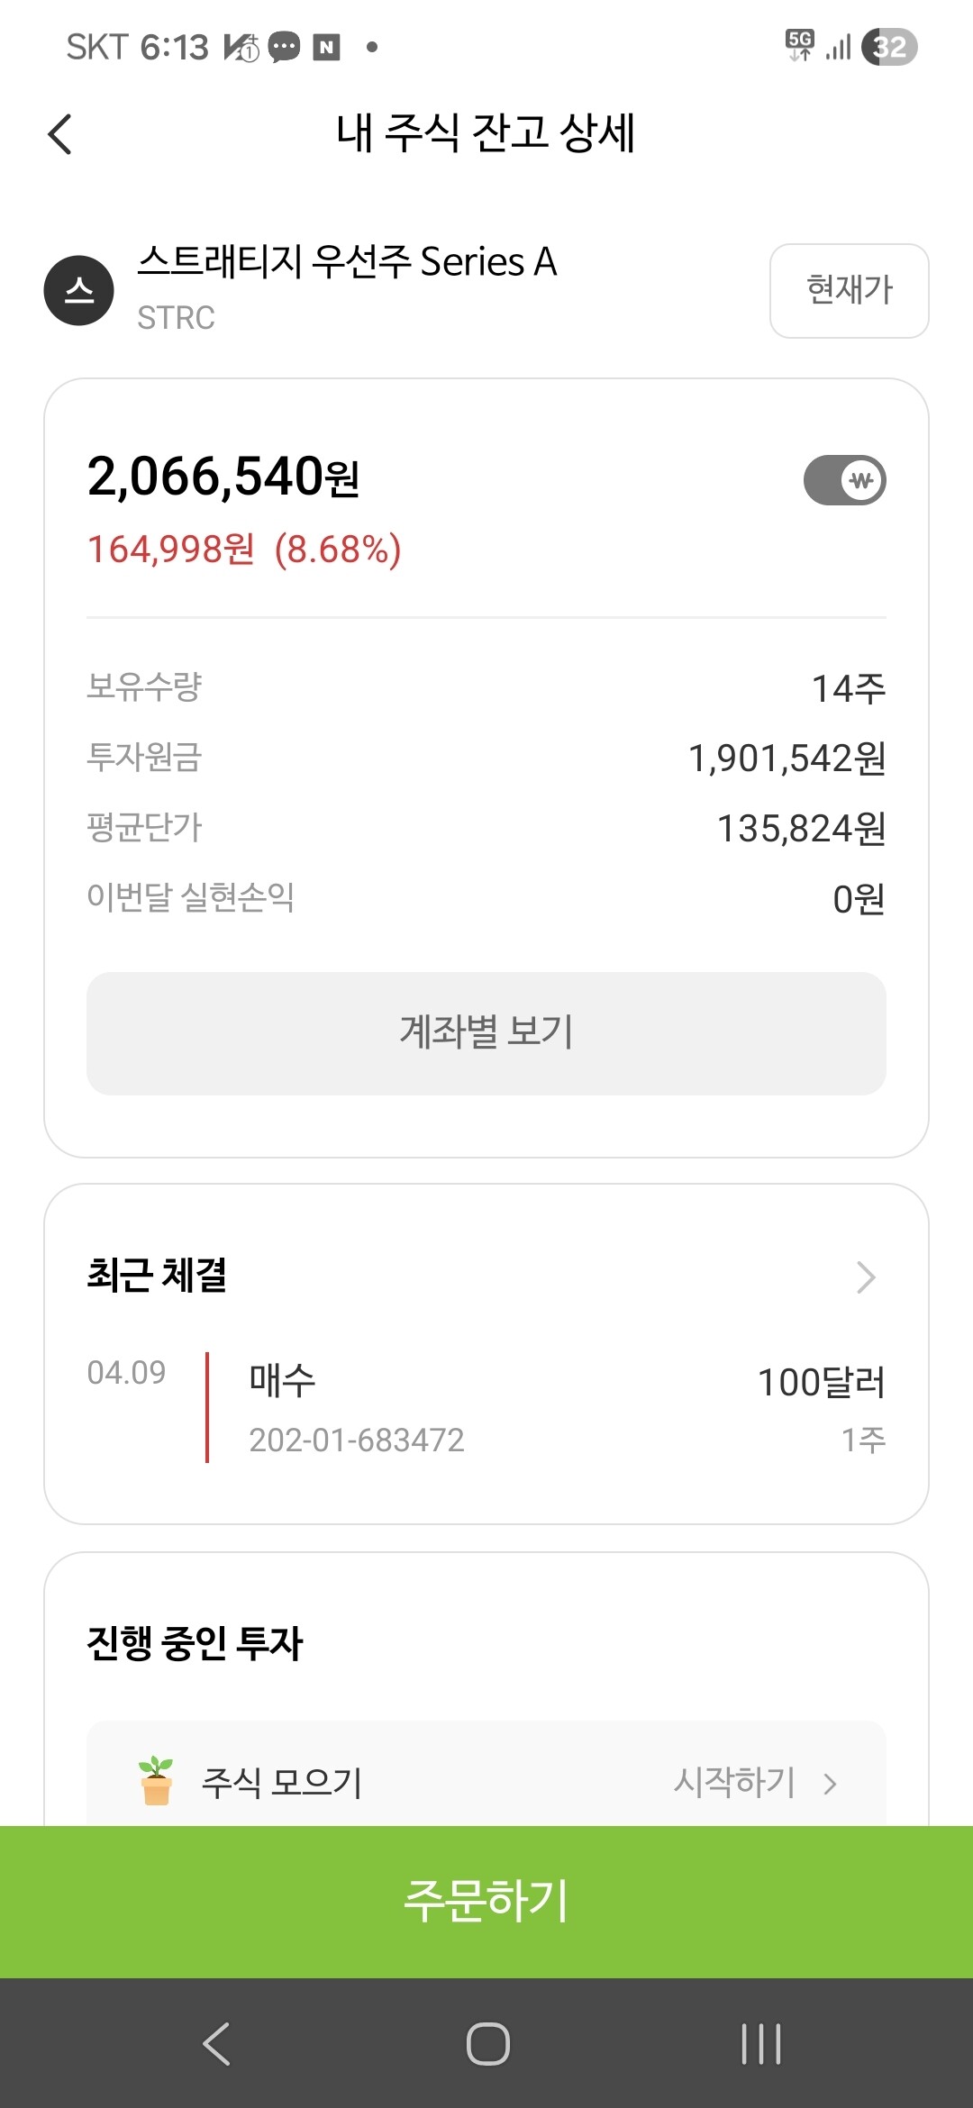Image resolution: width=973 pixels, height=2108 pixels.
Task: Tap the 현재가 button
Action: tap(849, 290)
